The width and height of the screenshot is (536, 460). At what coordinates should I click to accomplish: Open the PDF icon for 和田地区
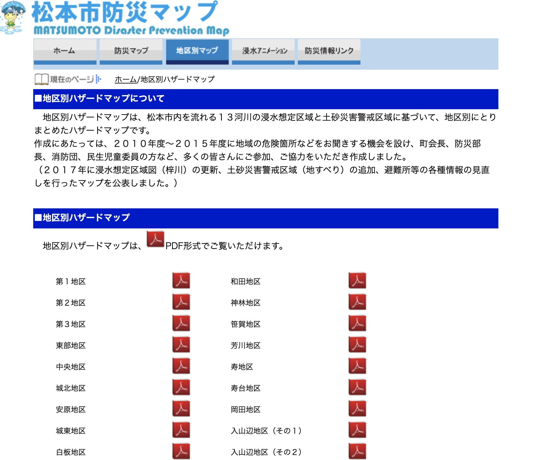[357, 280]
